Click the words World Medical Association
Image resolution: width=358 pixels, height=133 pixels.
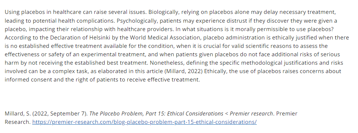(165, 38)
